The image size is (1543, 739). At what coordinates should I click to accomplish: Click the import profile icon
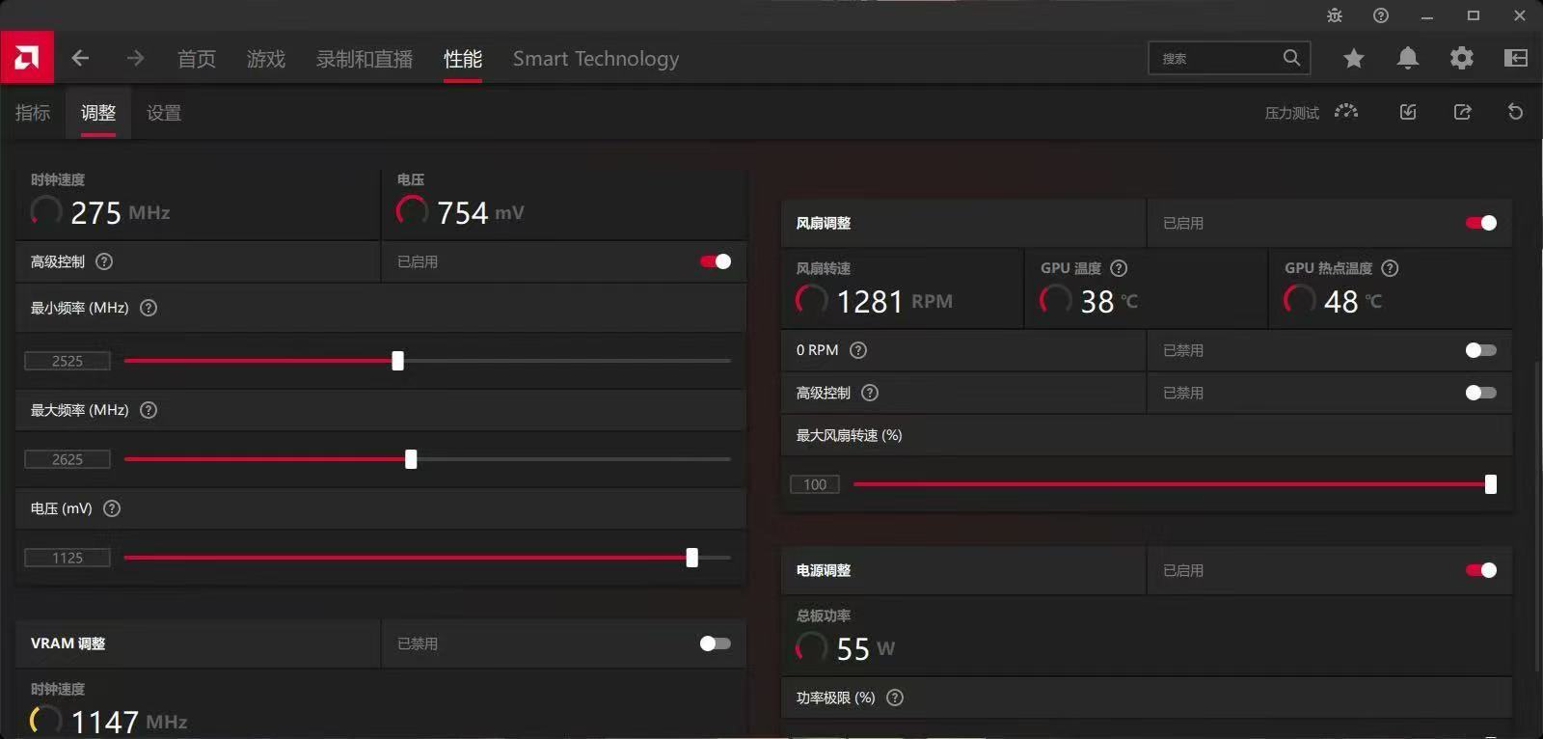point(1408,113)
